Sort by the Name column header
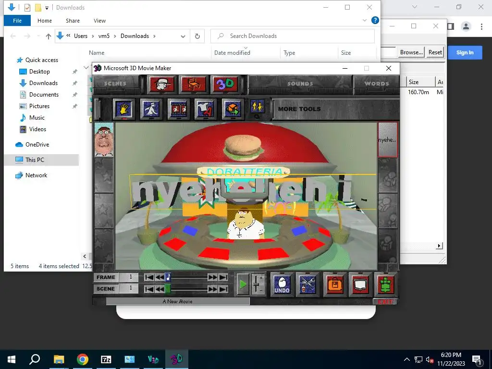 coord(97,53)
